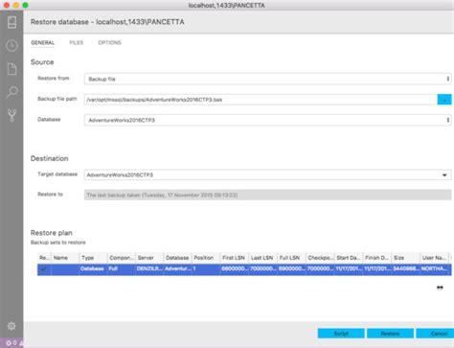Open the source Database dropdown
Image resolution: width=454 pixels, height=348 pixels.
pos(268,120)
